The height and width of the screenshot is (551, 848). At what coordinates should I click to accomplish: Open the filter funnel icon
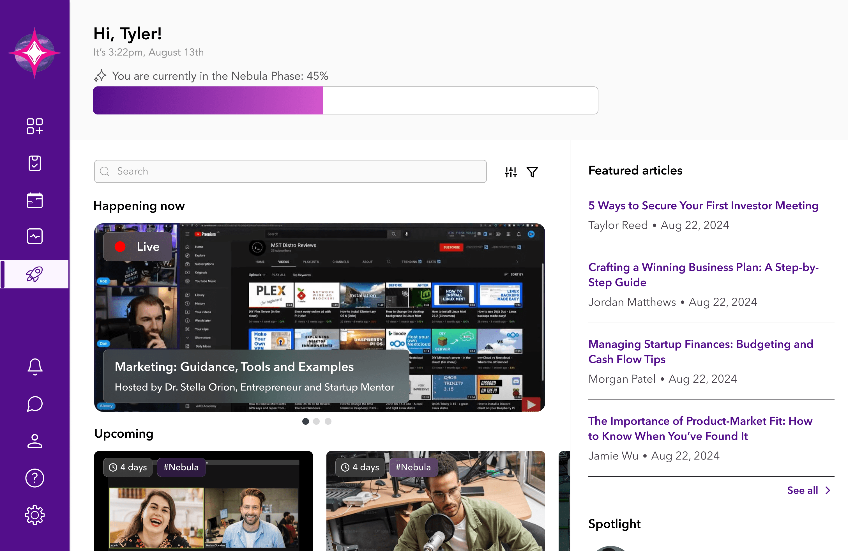(532, 172)
